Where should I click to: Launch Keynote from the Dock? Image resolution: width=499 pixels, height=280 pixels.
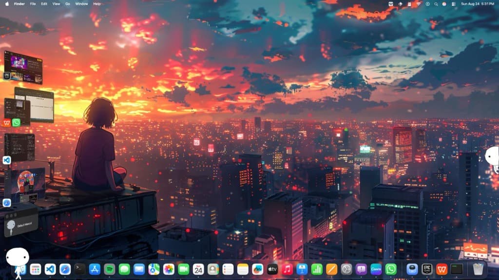pos(302,269)
